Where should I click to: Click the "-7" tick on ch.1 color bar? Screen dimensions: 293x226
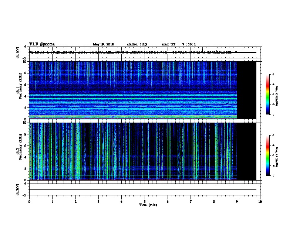tap(273, 114)
